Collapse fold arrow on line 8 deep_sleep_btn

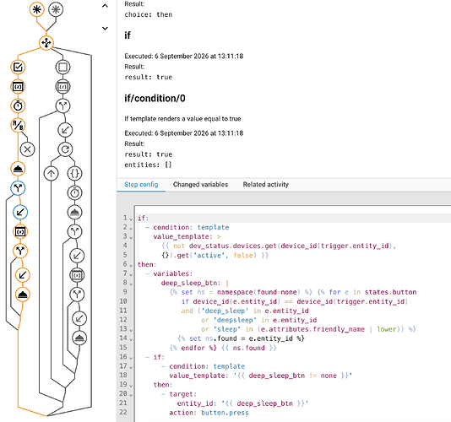[131, 284]
